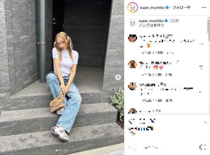Click the pixelated comment bubble icon
Viewport: 210px width, 155px height.
pyautogui.click(x=142, y=121)
